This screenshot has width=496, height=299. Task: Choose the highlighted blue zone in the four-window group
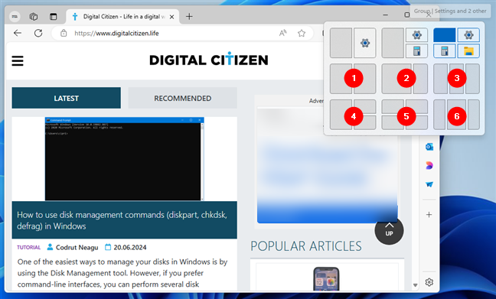tap(445, 34)
